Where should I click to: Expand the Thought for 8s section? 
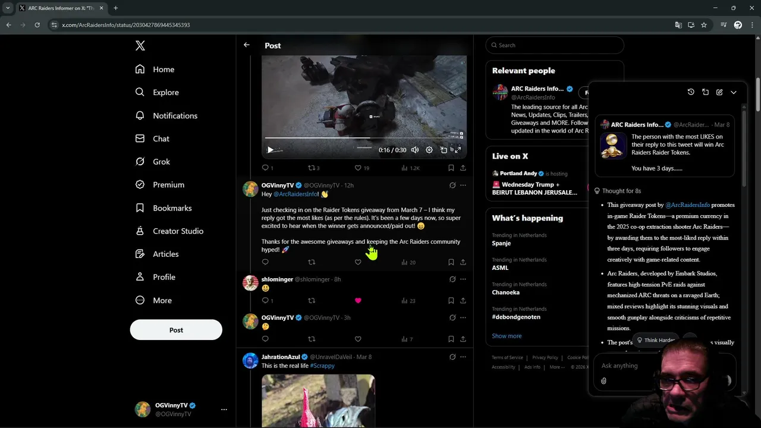[x=618, y=191]
